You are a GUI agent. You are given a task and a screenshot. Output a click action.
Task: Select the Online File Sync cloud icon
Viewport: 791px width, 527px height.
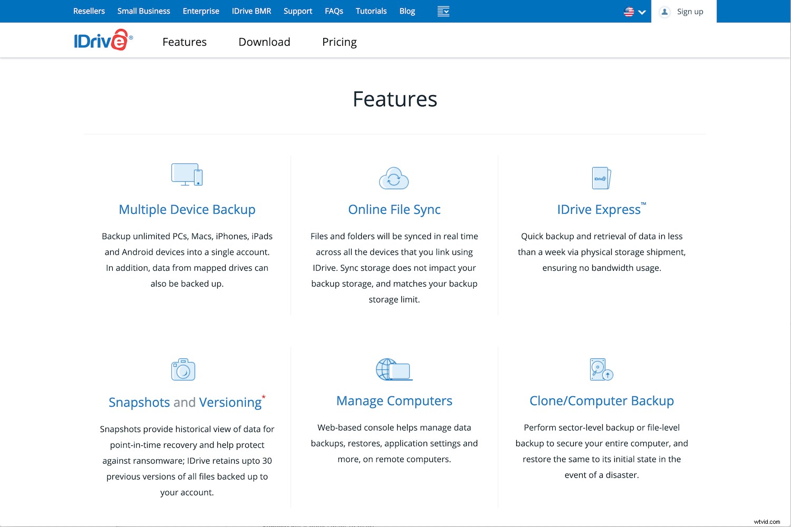[394, 179]
